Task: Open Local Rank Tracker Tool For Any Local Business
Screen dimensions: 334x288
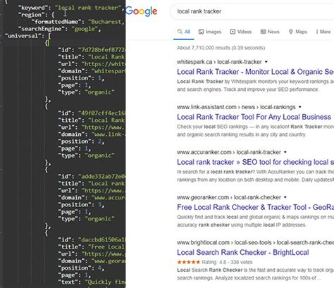Action: pos(254,117)
